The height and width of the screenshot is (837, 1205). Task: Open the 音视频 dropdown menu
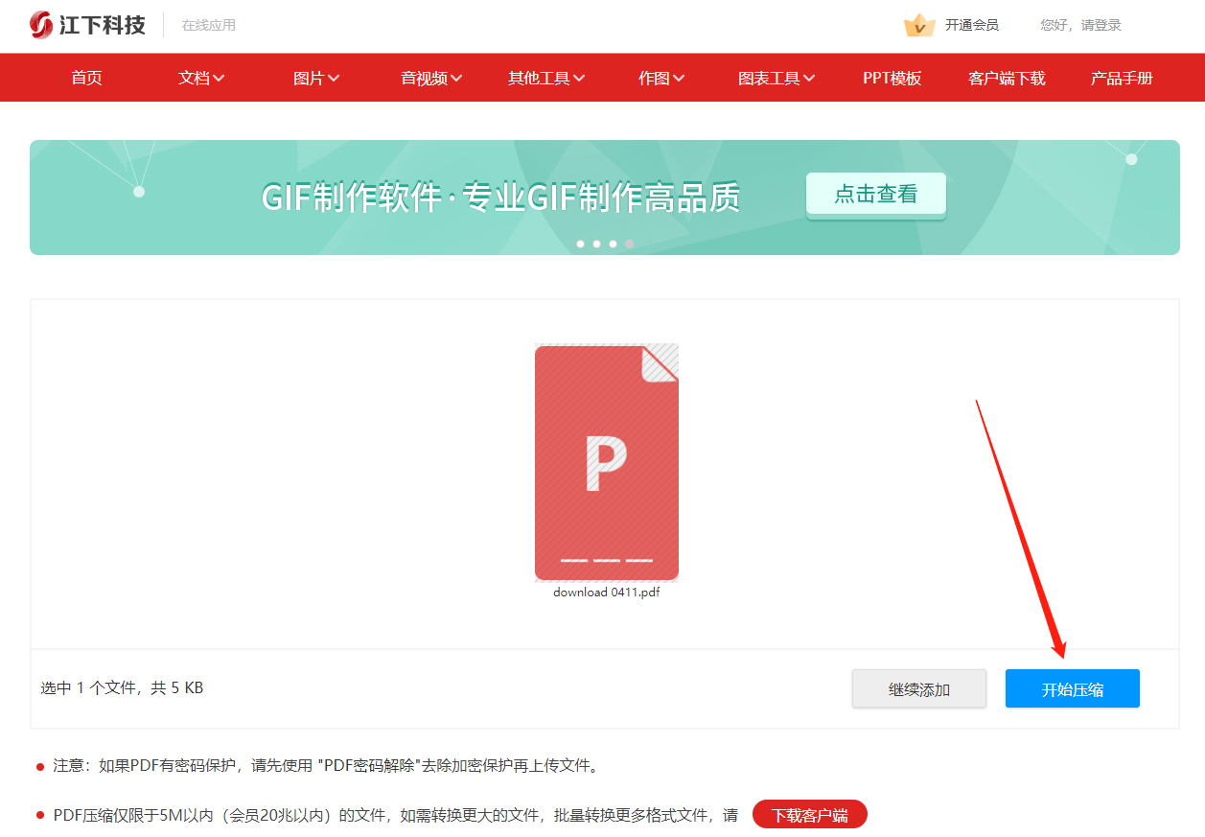click(429, 78)
